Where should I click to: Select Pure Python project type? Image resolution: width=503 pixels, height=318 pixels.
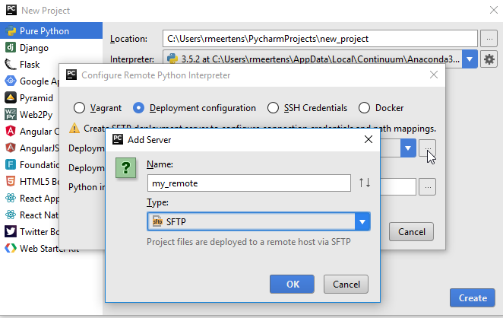tap(44, 31)
